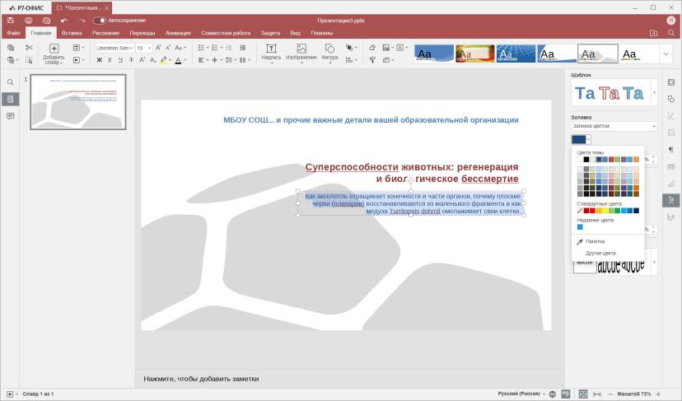Click the Open file location icon
This screenshot has width=682, height=401.
[x=653, y=33]
